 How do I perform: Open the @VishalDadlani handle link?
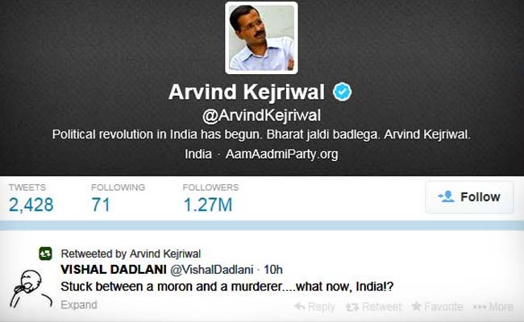[x=212, y=270]
